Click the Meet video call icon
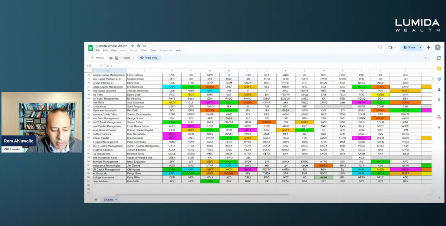Viewport: 446px width, 226px height. click(391, 47)
